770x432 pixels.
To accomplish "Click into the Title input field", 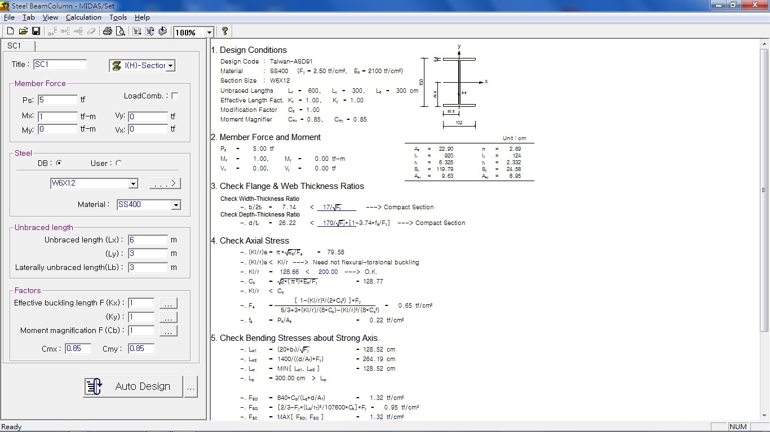I will [60, 65].
